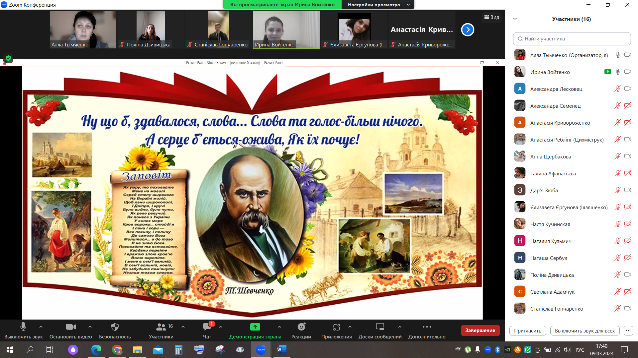Image resolution: width=638 pixels, height=358 pixels.
Task: Open the Вид view menu
Action: point(491,17)
